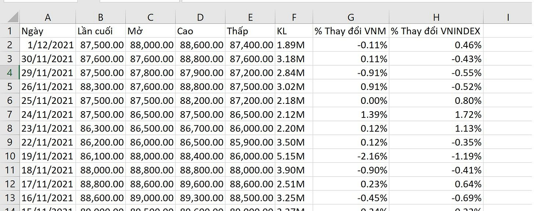
Task: Select date cell 22/11/2021
Action: pyautogui.click(x=48, y=142)
